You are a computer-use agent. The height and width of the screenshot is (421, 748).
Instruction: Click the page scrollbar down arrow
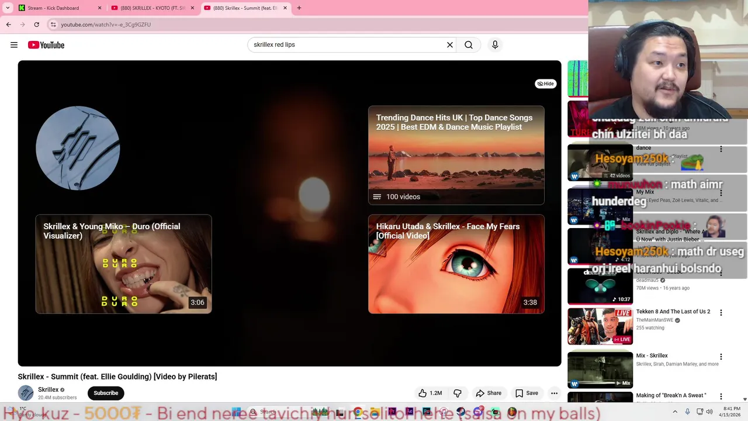(x=744, y=399)
